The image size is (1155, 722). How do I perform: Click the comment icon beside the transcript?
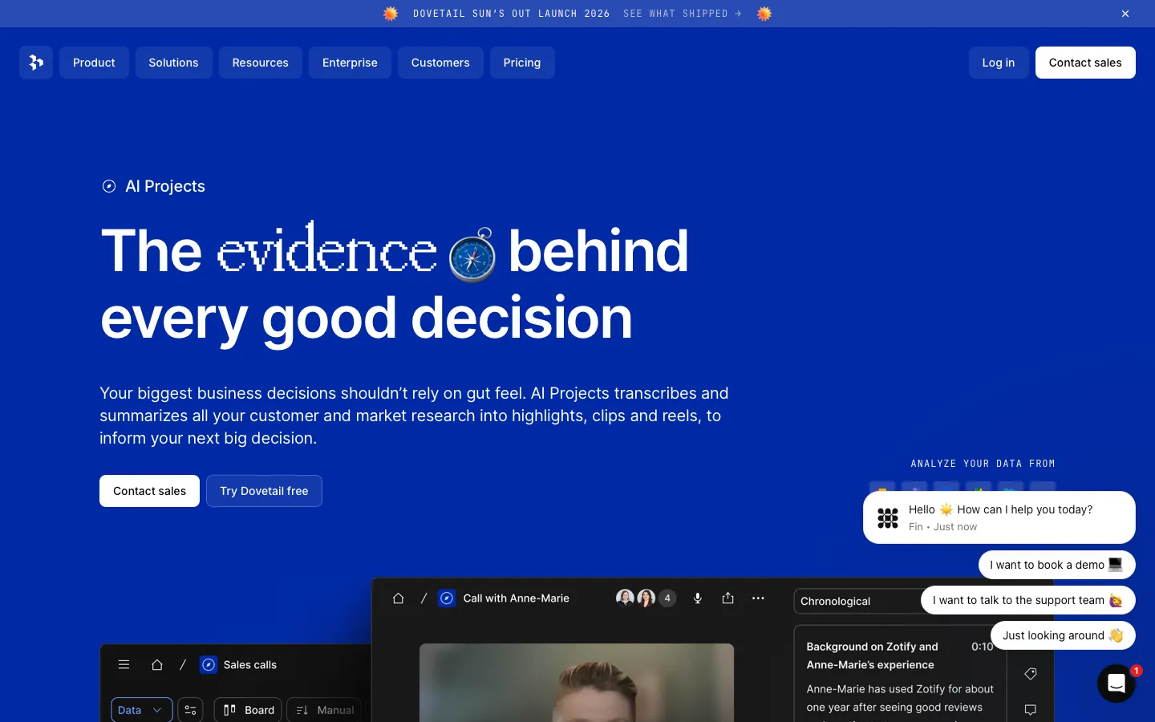(1031, 710)
